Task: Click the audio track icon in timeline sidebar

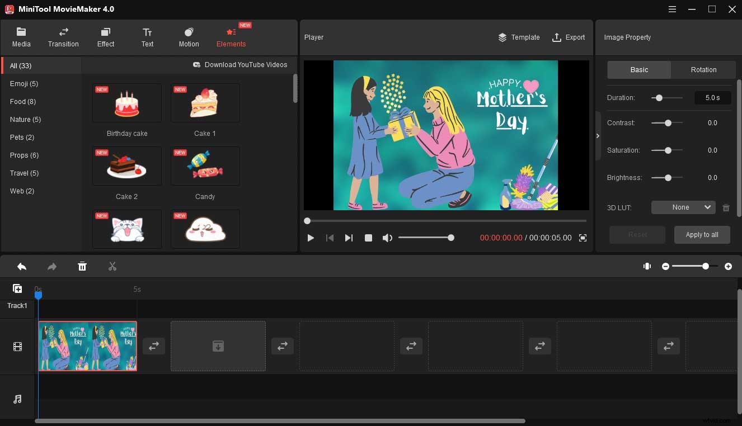Action: [x=17, y=398]
